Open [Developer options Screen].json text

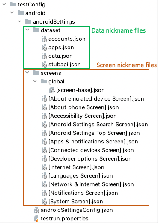point(90,159)
